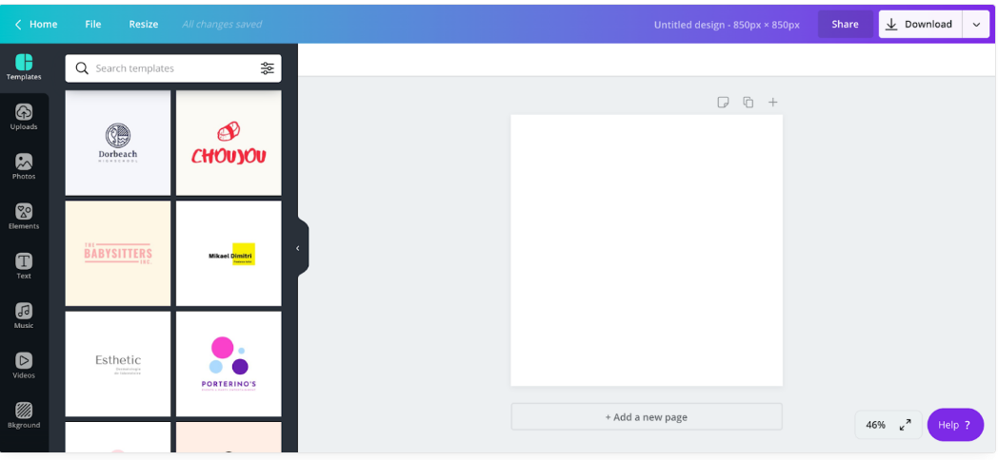Duplicate the page with the copy icon
998x460 pixels.
(748, 103)
